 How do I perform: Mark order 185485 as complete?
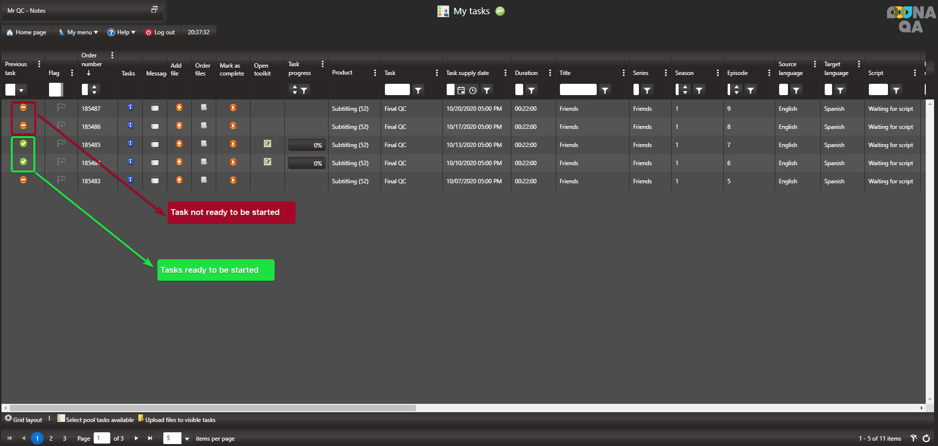point(233,144)
